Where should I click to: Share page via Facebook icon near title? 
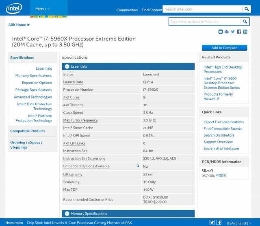[239, 32]
